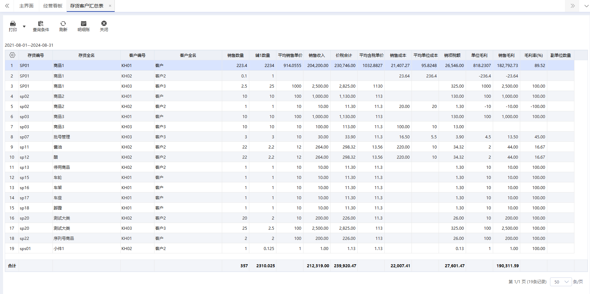Screen dimensions: 590x294
Task: Select the 序列号商品 row cell
Action: click(x=86, y=238)
